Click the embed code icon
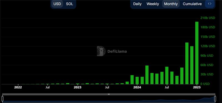The height and width of the screenshot is (103, 222). coord(210,4)
